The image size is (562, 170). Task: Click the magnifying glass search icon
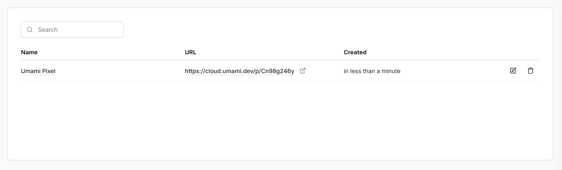click(x=30, y=30)
